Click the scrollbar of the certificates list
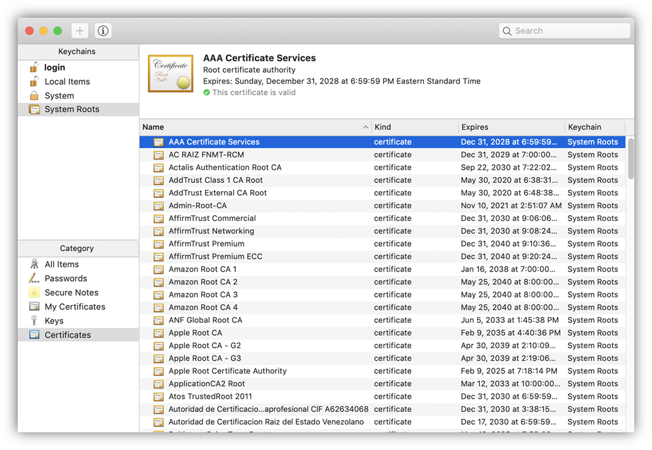This screenshot has height=450, width=652. click(630, 158)
